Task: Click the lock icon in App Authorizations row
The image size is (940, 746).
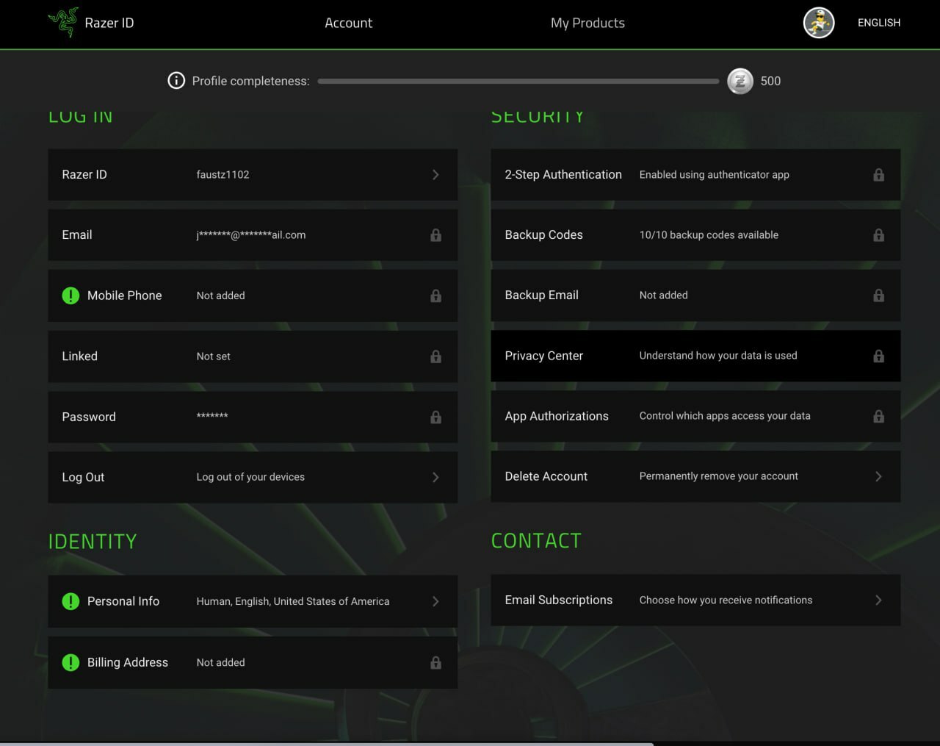Action: pos(878,416)
